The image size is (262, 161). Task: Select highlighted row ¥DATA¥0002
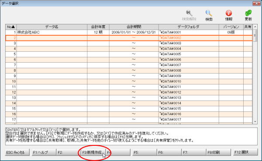[x=129, y=38]
